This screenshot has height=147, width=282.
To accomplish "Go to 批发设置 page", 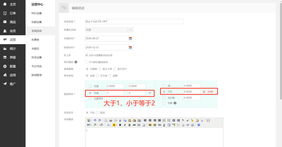I will tap(37, 57).
